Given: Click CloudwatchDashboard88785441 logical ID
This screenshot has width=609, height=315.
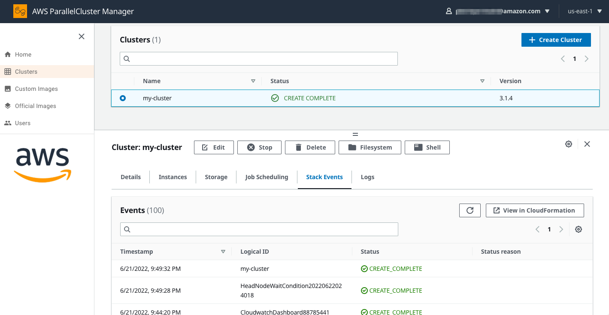Looking at the screenshot, I should coord(285,312).
